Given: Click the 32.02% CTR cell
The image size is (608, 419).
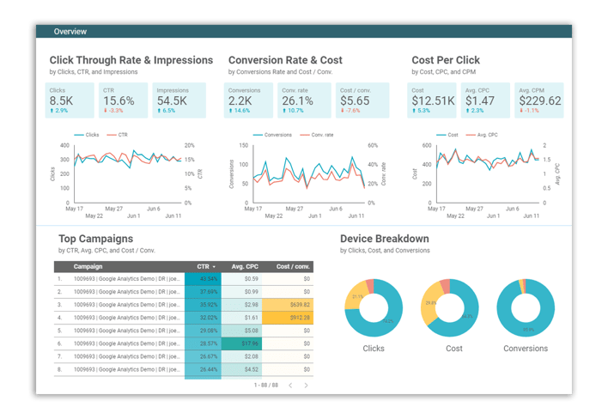Looking at the screenshot, I should click(x=203, y=318).
